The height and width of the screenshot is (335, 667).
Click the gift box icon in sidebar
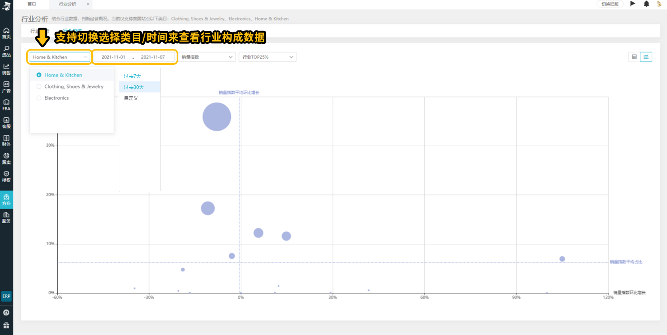click(x=6, y=326)
